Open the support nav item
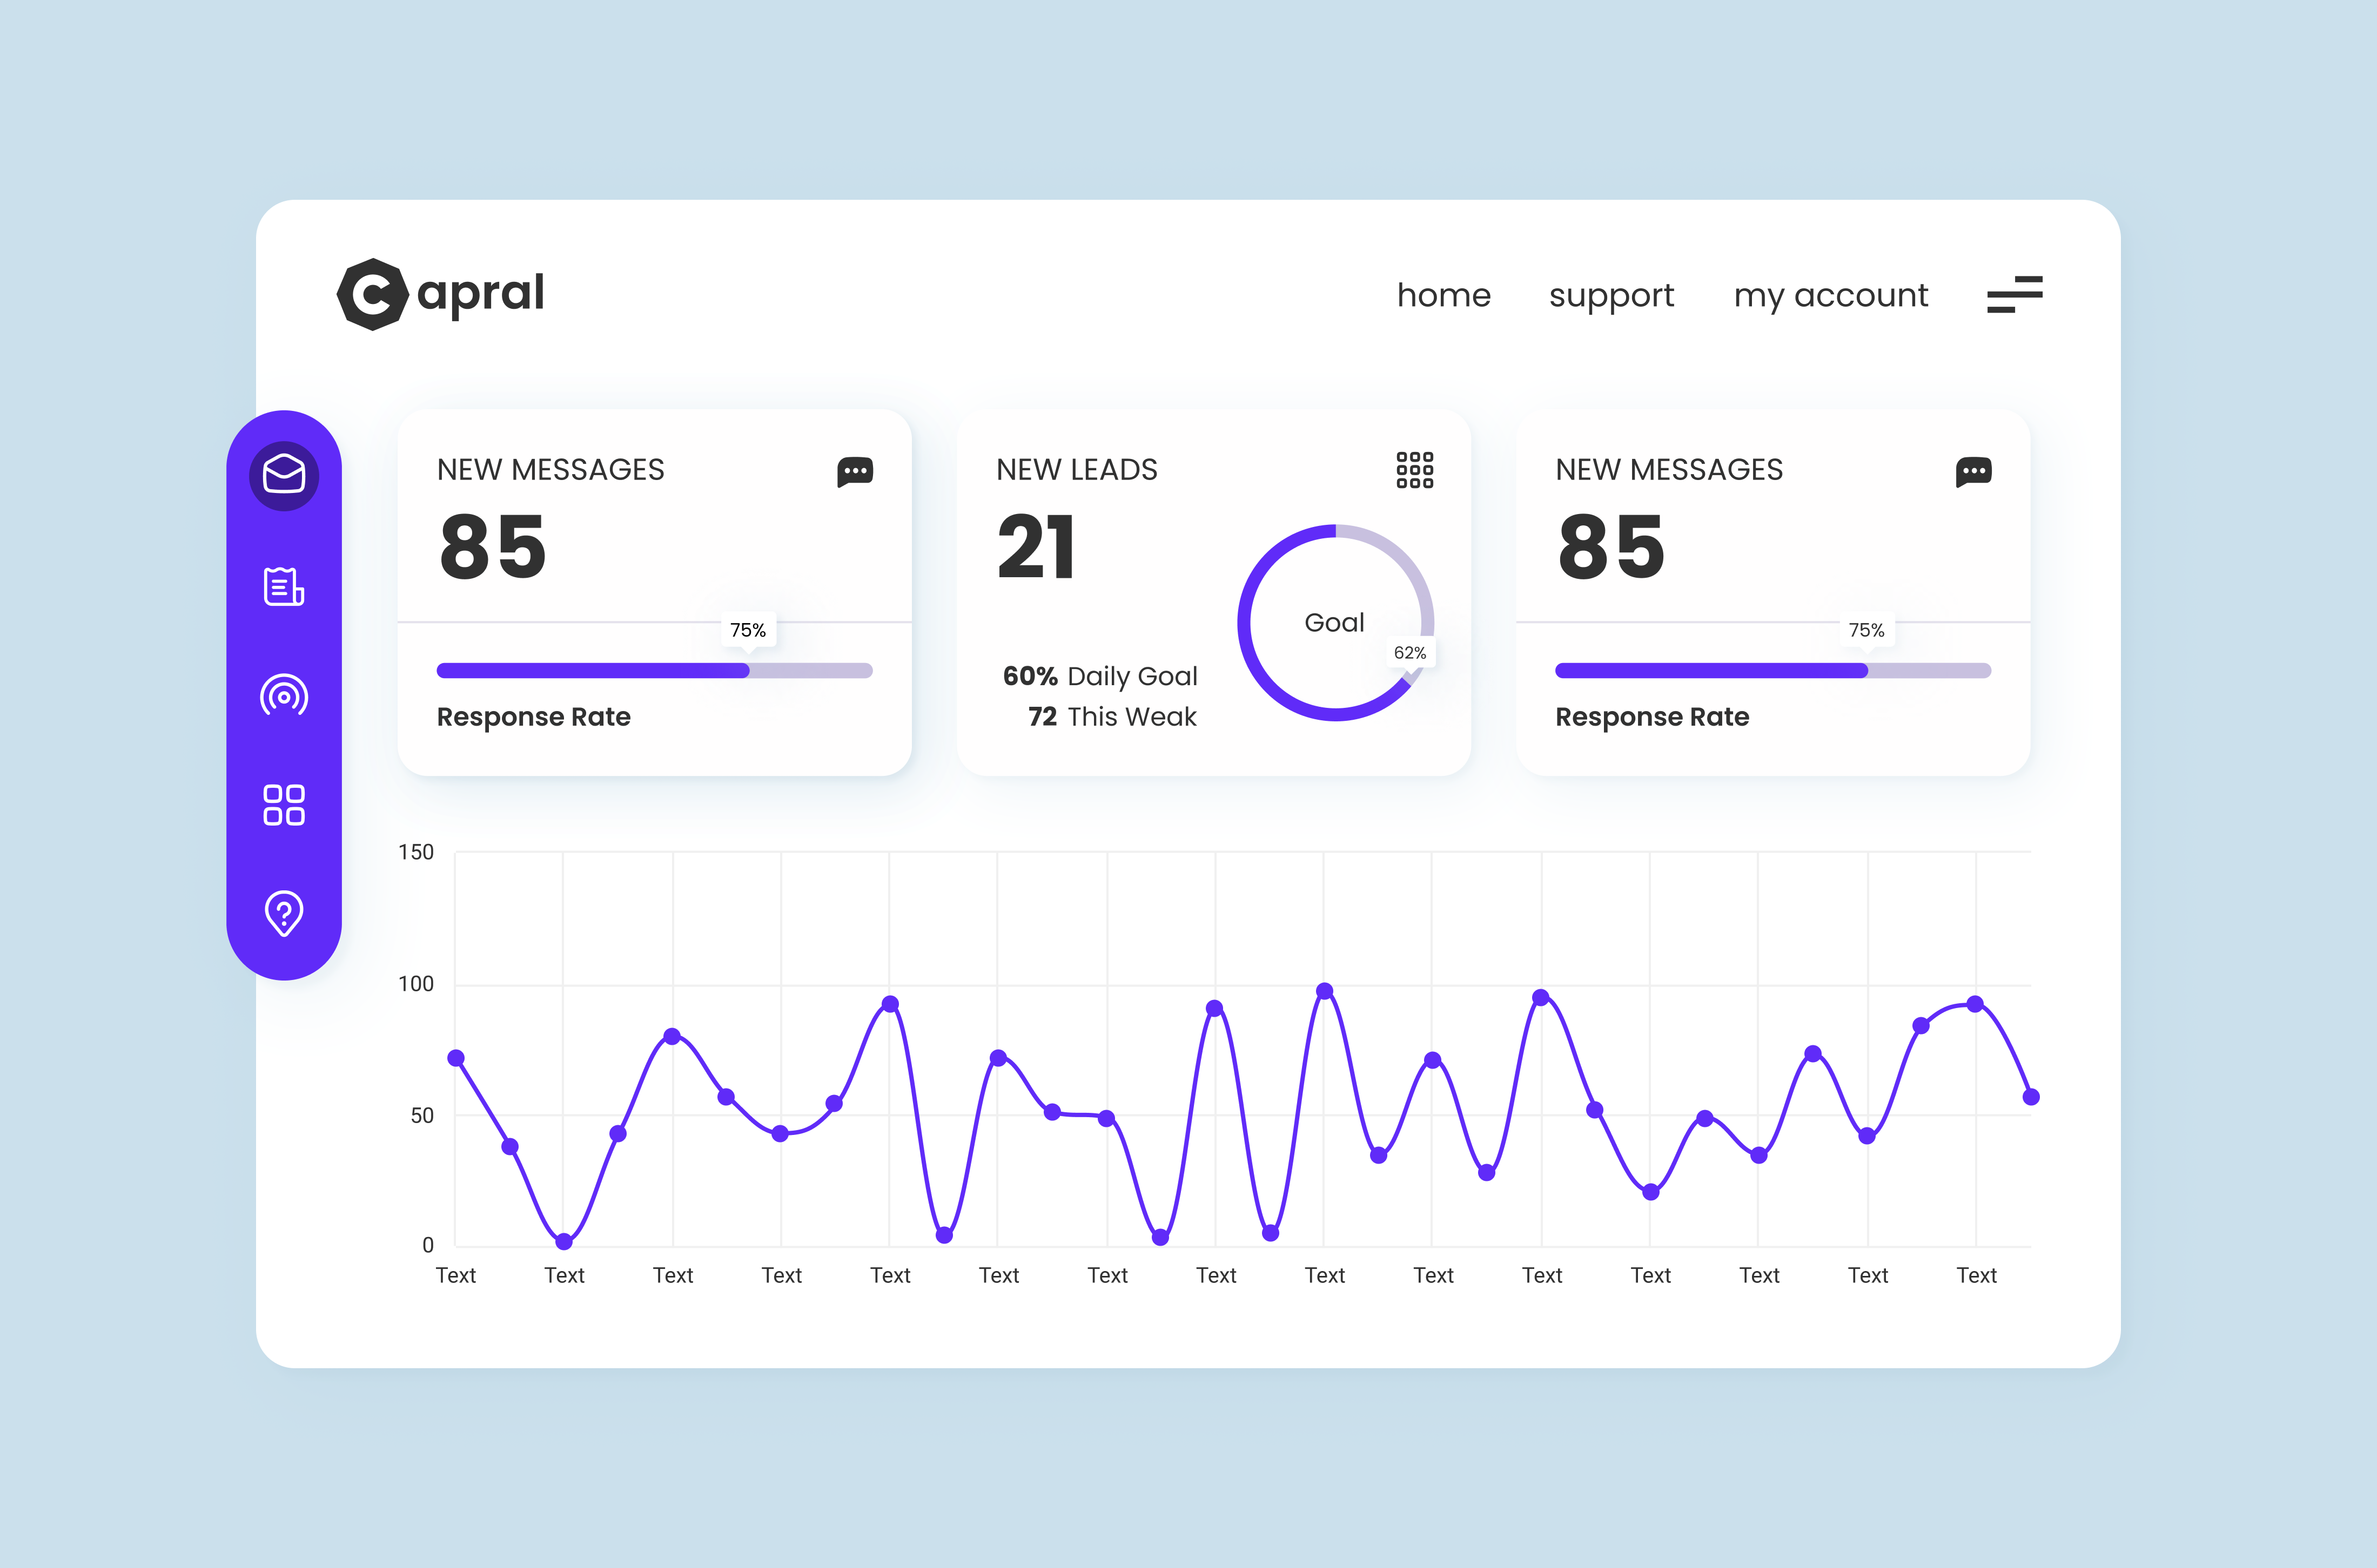The height and width of the screenshot is (1568, 2377). (1610, 296)
